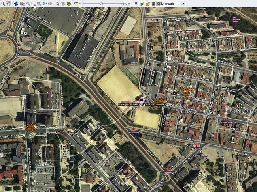Activate the hand pan tool

tap(9, 3)
